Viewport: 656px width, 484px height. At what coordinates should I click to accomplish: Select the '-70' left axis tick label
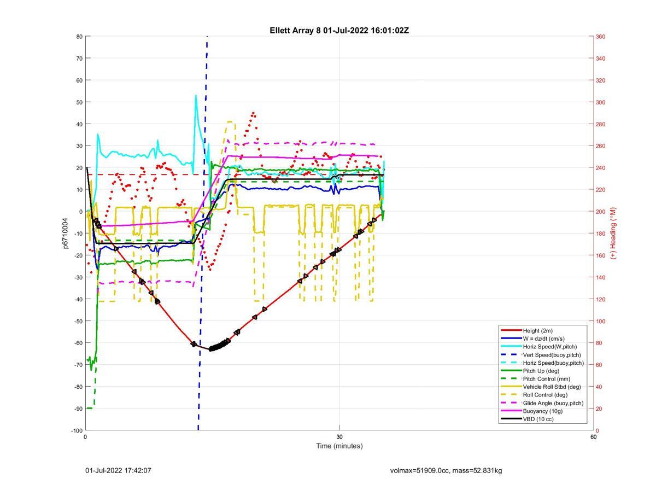[78, 365]
